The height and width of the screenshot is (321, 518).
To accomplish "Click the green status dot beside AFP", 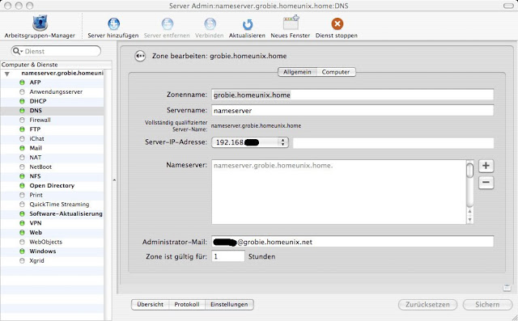I will [22, 82].
